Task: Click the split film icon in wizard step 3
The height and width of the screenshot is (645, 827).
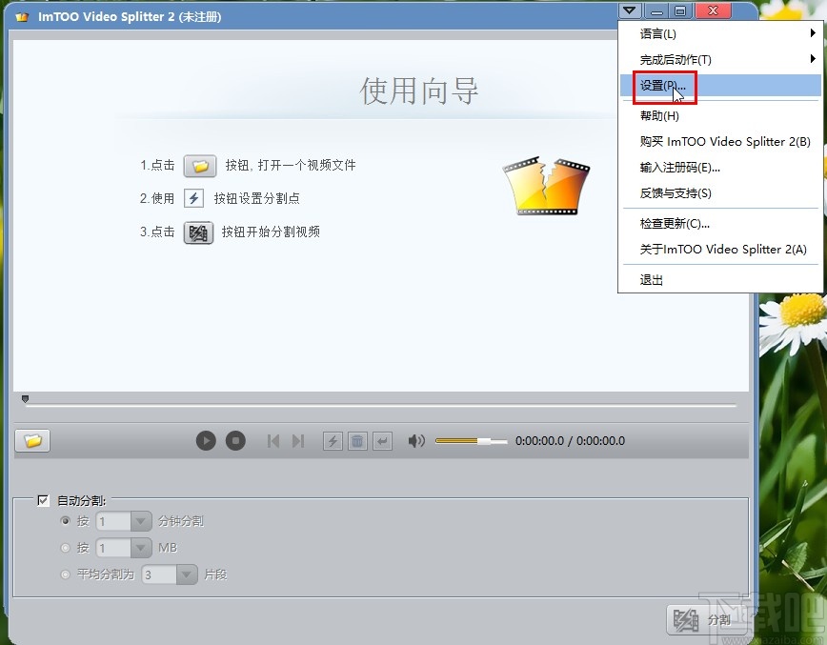Action: (x=198, y=232)
